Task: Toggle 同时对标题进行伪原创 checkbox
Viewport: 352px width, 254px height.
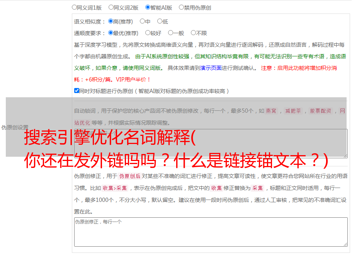Action: pos(77,91)
